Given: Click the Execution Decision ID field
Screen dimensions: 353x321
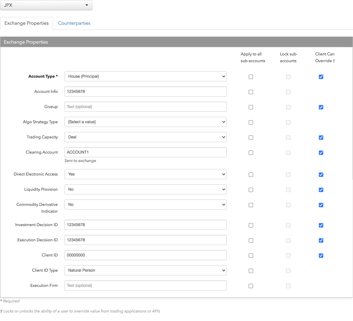Looking at the screenshot, I should (145, 240).
